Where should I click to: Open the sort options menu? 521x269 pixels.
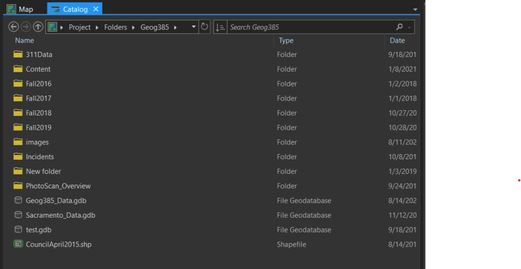[220, 27]
